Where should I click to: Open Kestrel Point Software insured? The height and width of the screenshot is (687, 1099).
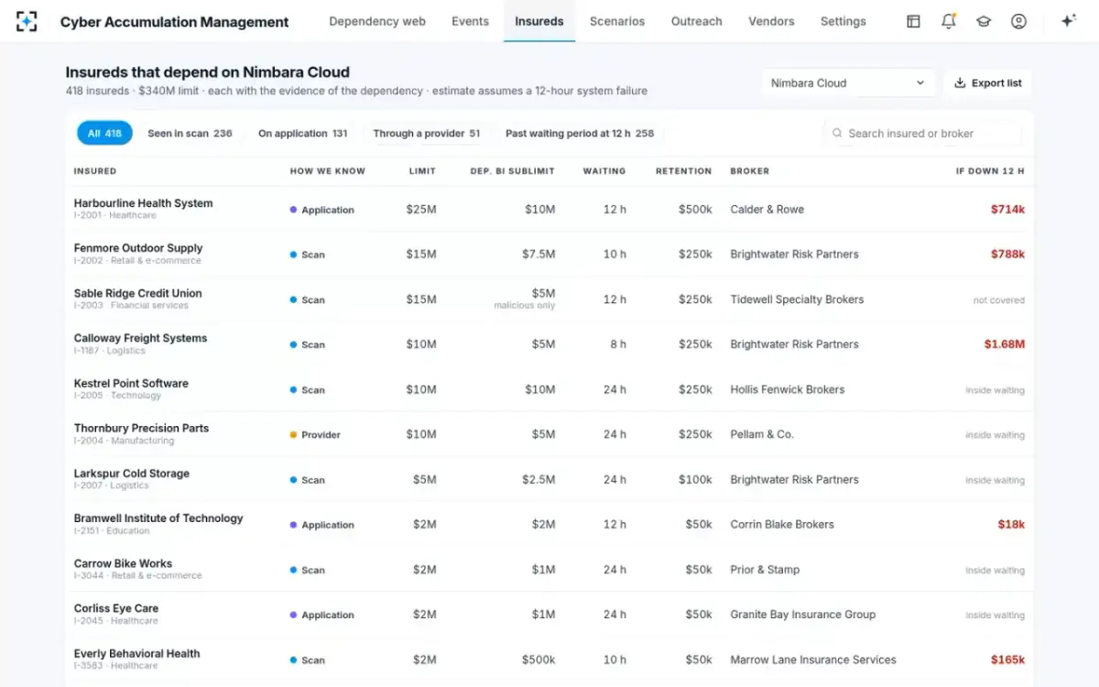coord(131,383)
